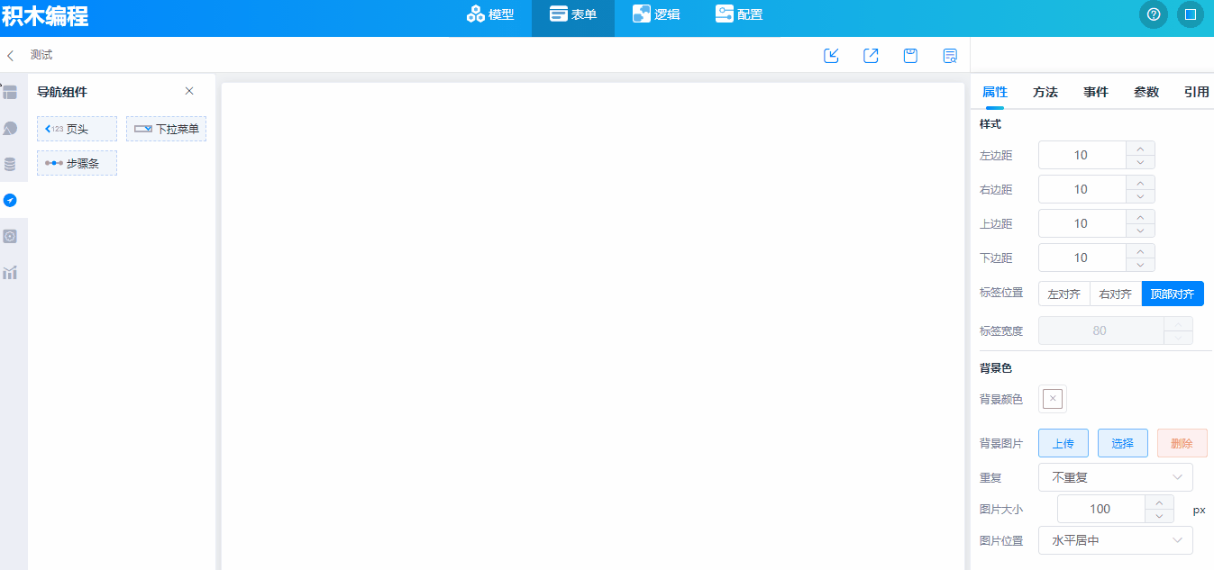Open the 方法 tab
Viewport: 1214px width, 570px height.
click(1045, 92)
